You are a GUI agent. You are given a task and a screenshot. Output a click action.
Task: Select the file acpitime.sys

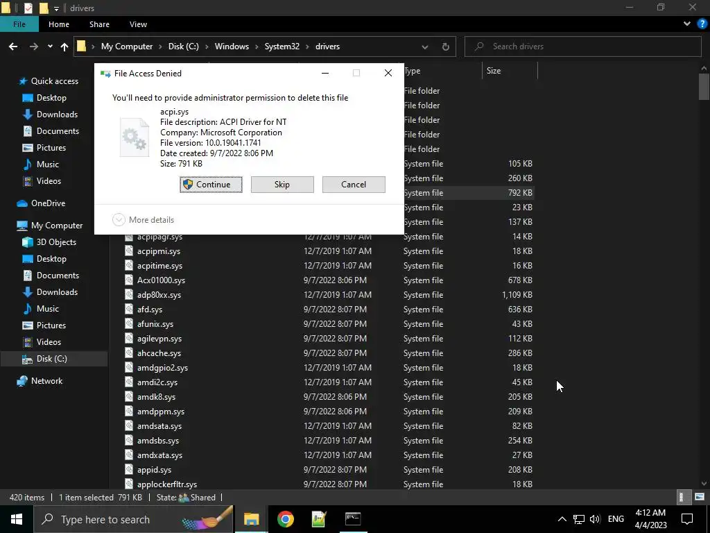[159, 266]
